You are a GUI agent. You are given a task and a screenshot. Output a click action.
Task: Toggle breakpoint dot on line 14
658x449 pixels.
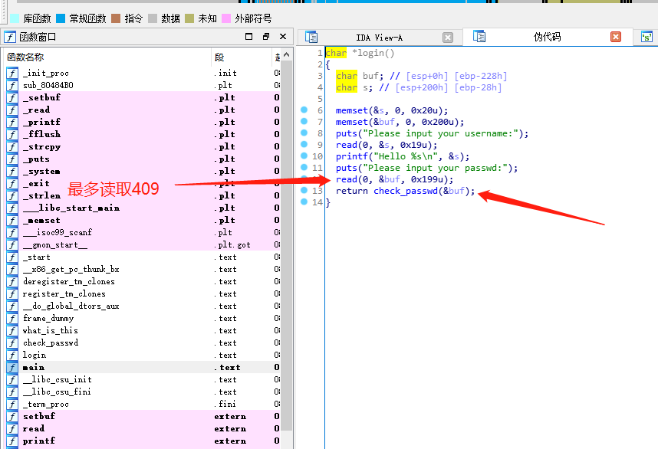304,202
